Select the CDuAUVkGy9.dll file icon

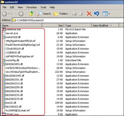tap(4, 49)
